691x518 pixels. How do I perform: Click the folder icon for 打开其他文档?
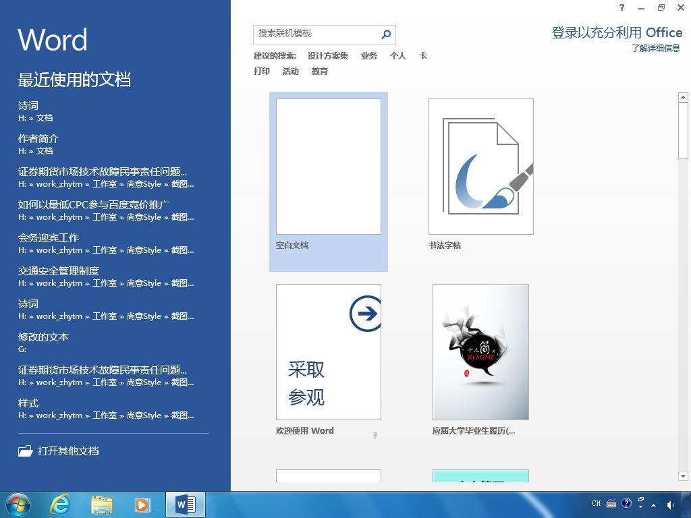point(26,451)
